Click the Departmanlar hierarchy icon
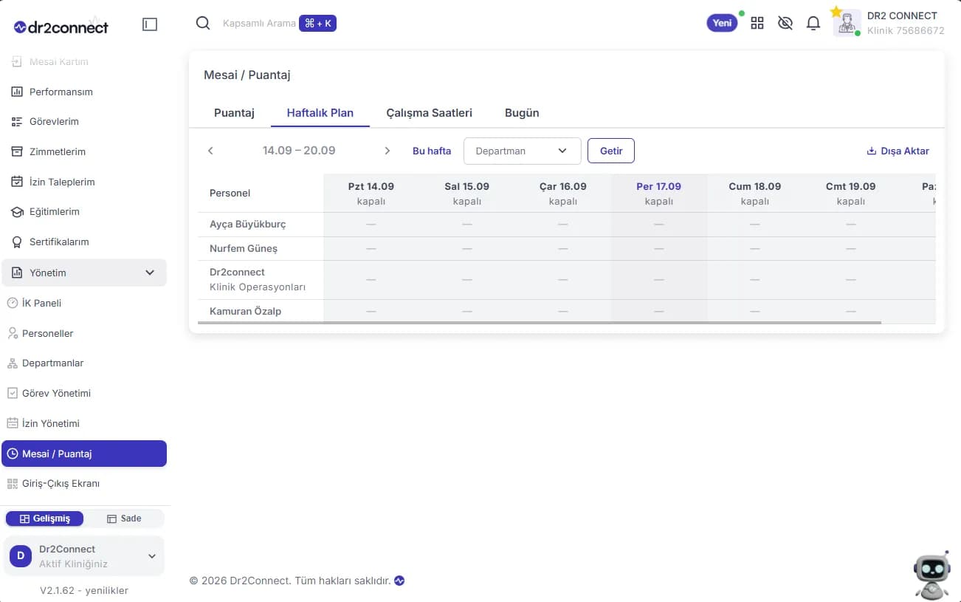Viewport: 961px width, 602px height. point(13,363)
